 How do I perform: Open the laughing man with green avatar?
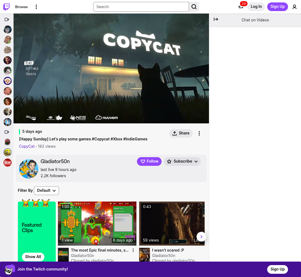point(8,40)
